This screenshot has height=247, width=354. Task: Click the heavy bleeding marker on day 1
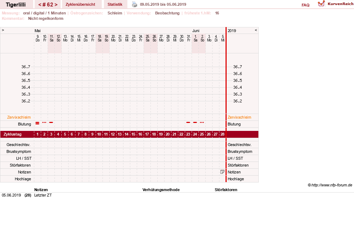38,123
